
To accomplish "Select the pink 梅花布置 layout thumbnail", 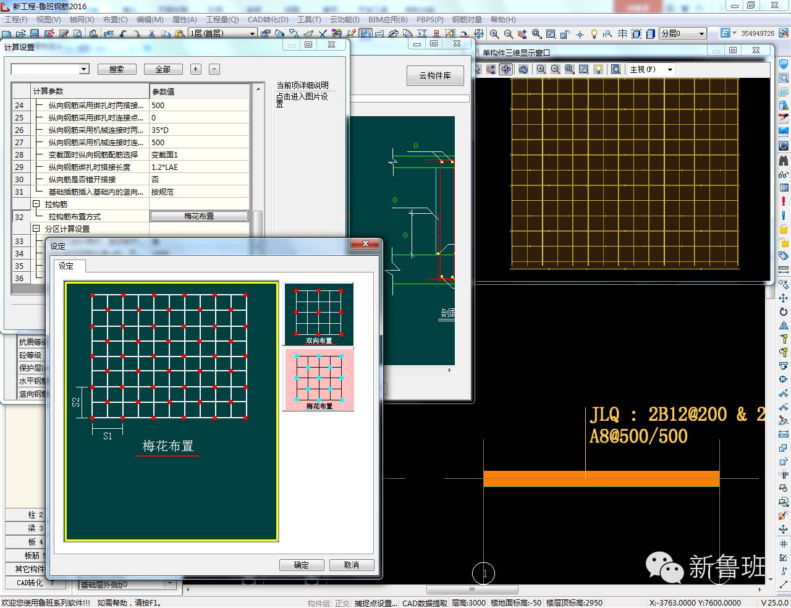I will (x=319, y=379).
